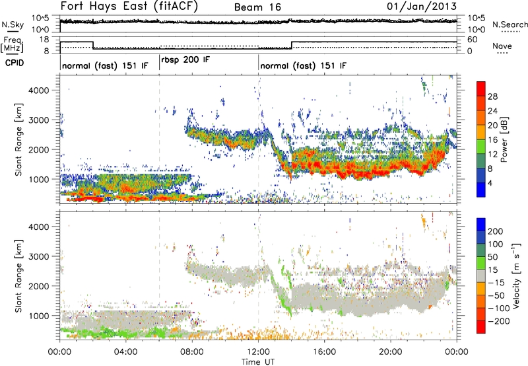This screenshot has width=528, height=366.
Task: Click the '-15' tick on Velocity colorbar
Action: 496,282
